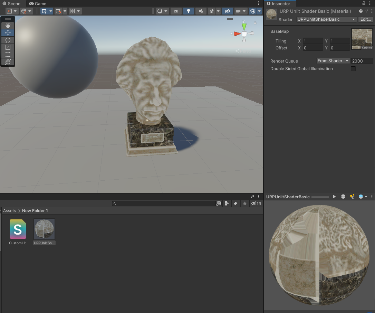Open the effects dropdown arrow

[x=218, y=11]
